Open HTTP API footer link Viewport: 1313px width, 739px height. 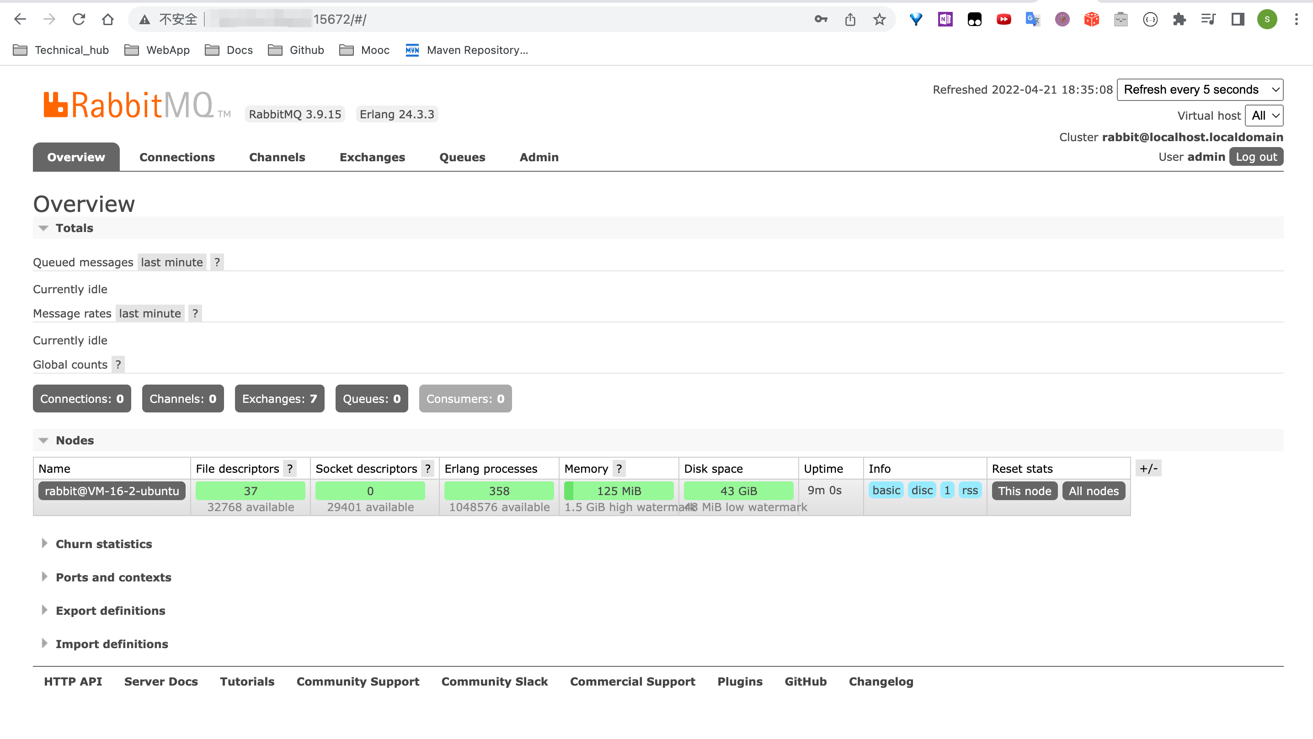[x=73, y=682]
